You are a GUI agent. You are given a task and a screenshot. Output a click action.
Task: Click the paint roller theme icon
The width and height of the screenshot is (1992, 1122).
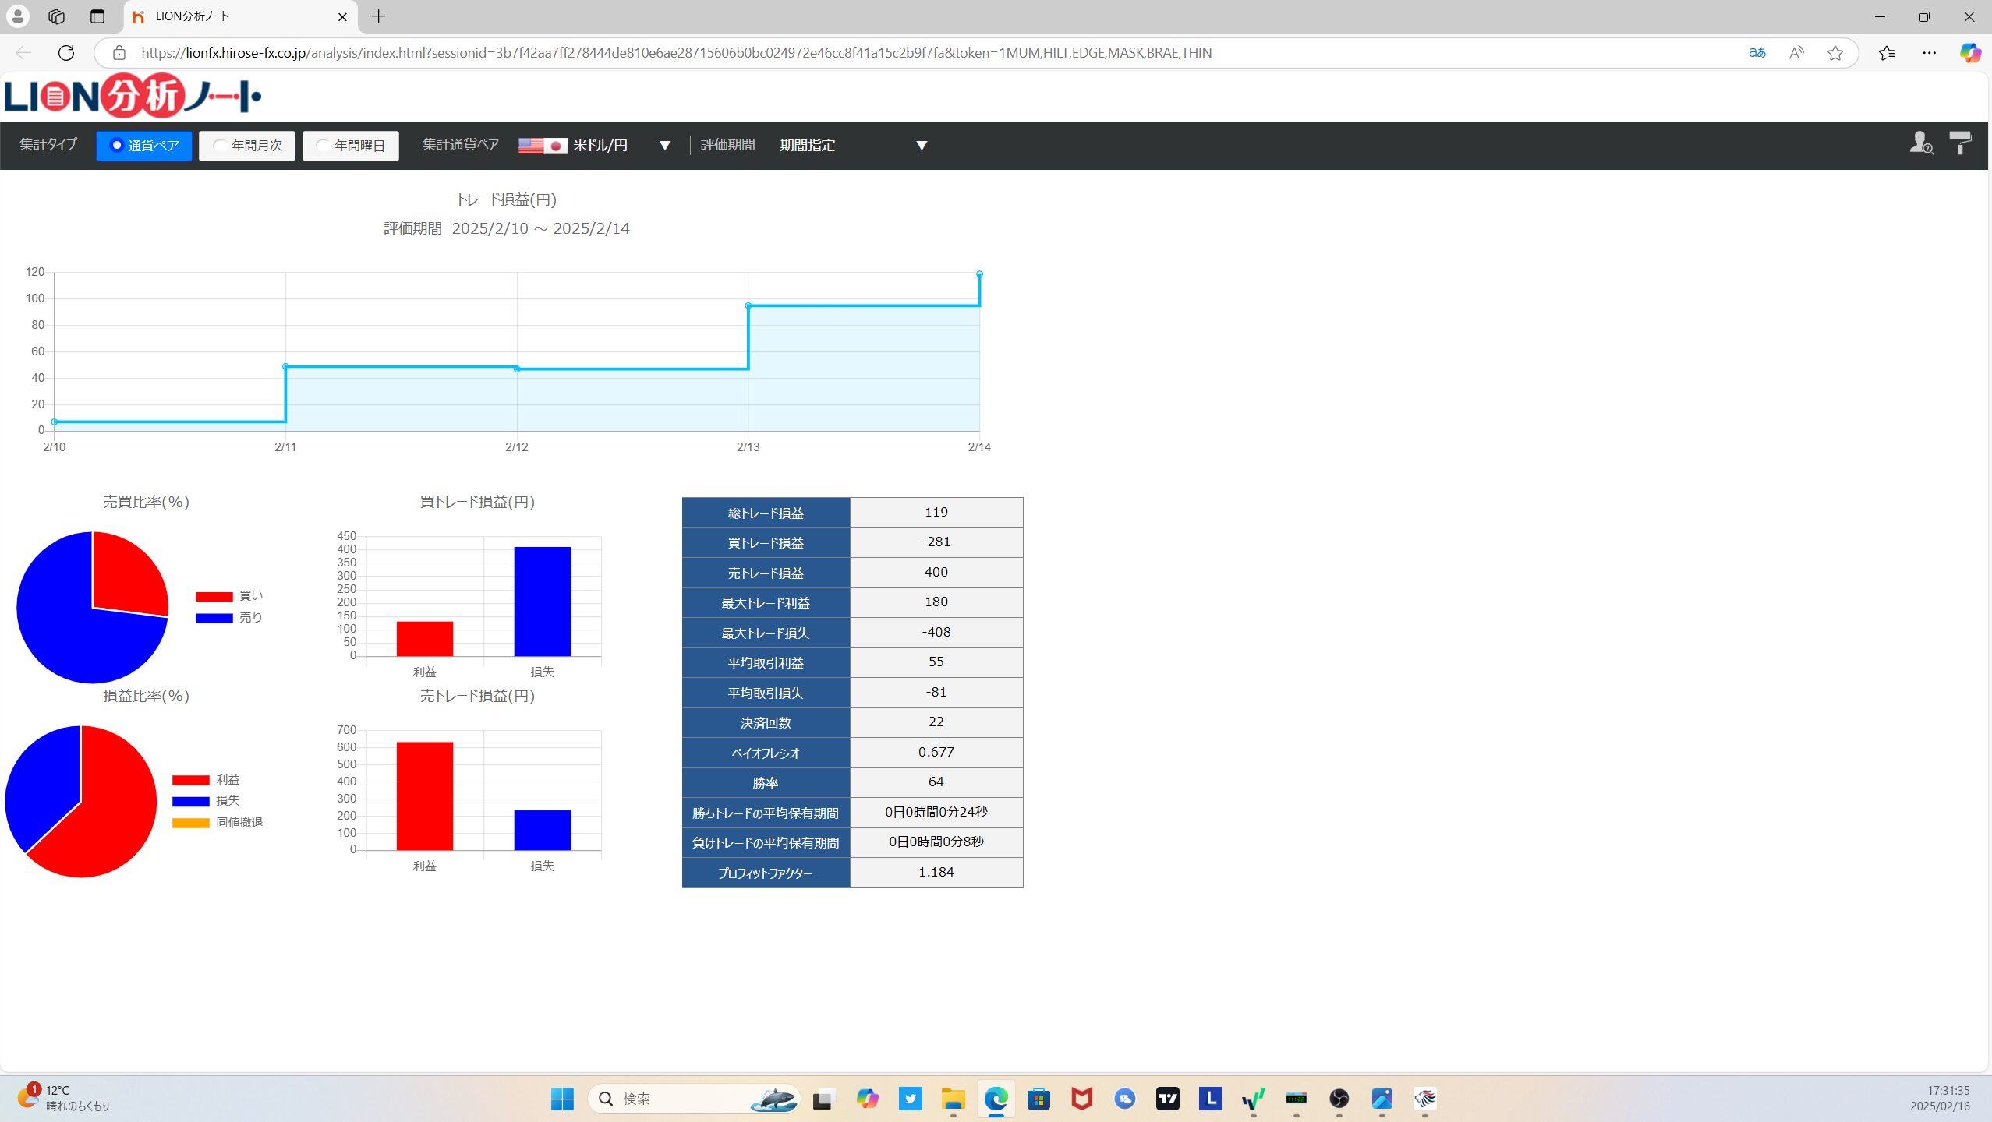pos(1961,143)
